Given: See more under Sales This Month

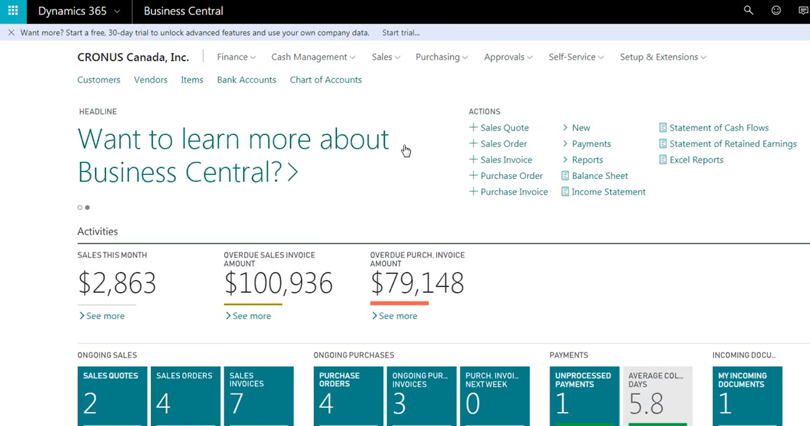Looking at the screenshot, I should [102, 316].
